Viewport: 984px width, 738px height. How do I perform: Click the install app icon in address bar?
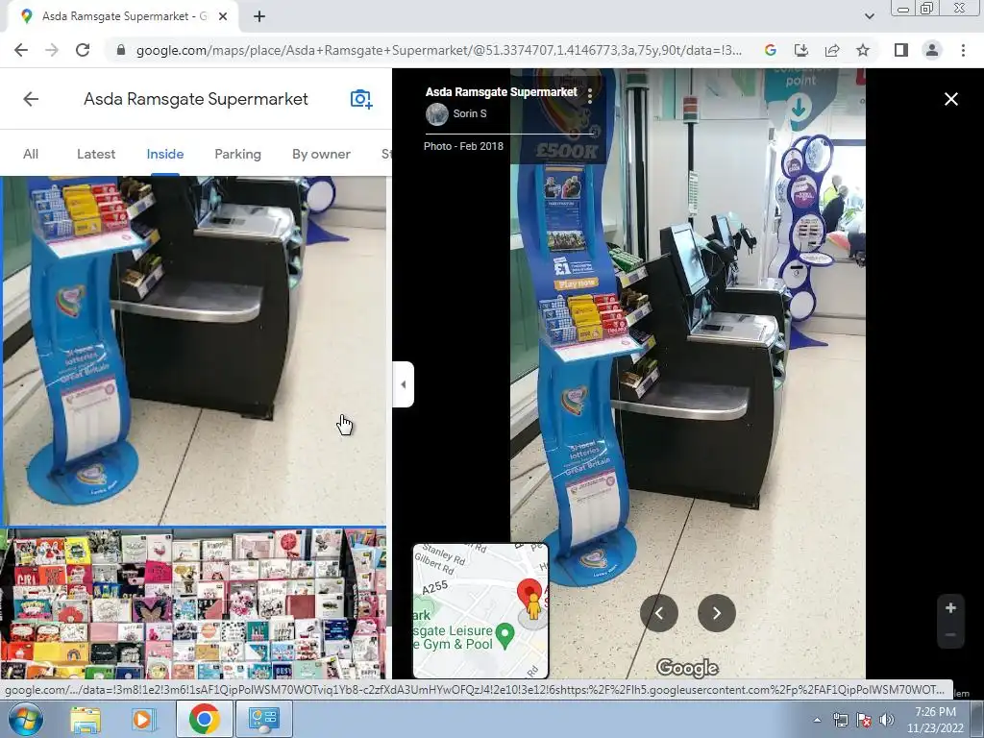pos(800,50)
